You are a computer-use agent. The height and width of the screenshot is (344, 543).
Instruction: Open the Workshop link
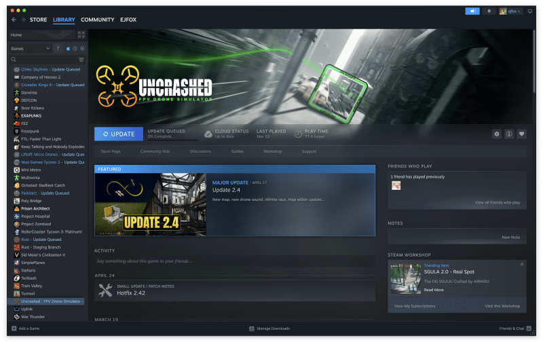(x=273, y=151)
